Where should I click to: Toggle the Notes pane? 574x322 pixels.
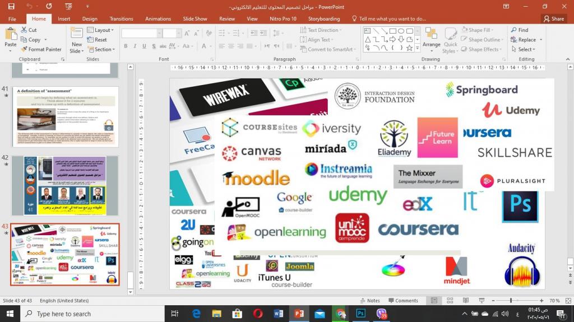tap(369, 301)
